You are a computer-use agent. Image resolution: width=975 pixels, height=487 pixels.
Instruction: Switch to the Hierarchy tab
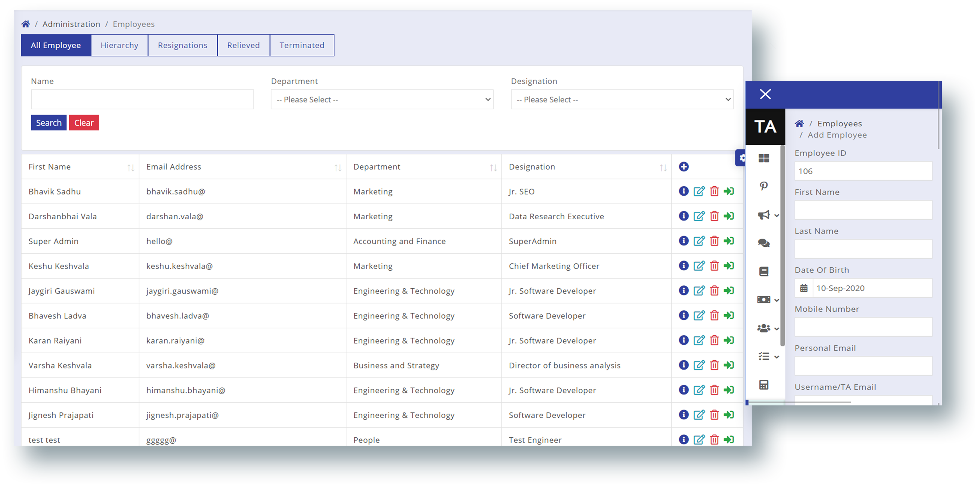119,46
